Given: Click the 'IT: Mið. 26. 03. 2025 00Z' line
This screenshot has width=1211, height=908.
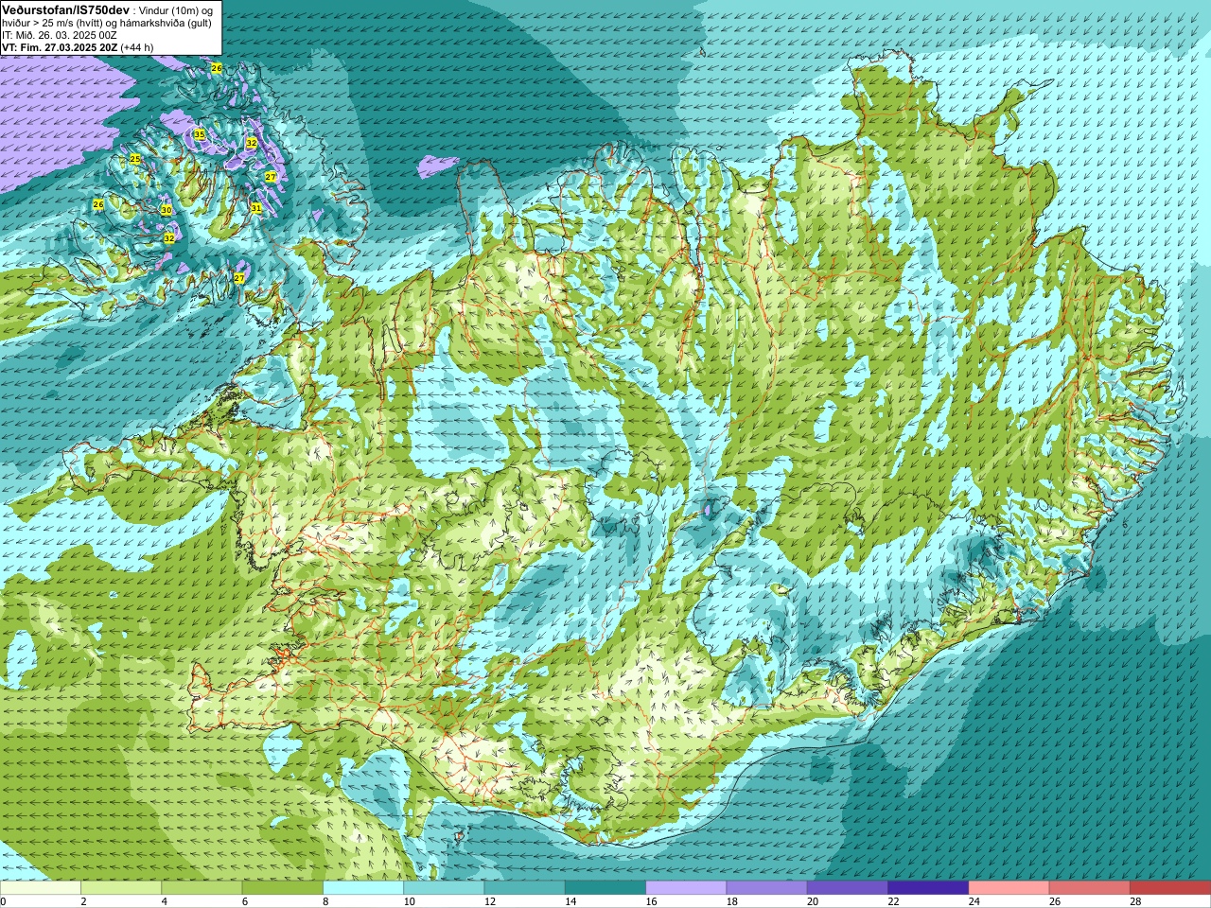Looking at the screenshot, I should coord(60,35).
